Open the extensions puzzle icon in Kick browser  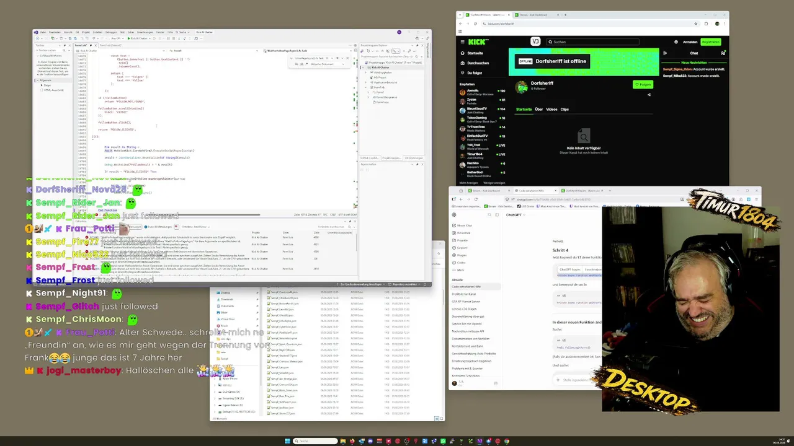point(707,24)
